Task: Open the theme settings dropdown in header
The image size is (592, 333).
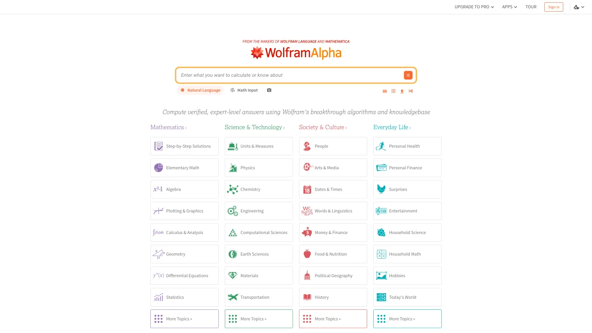Action: click(579, 7)
